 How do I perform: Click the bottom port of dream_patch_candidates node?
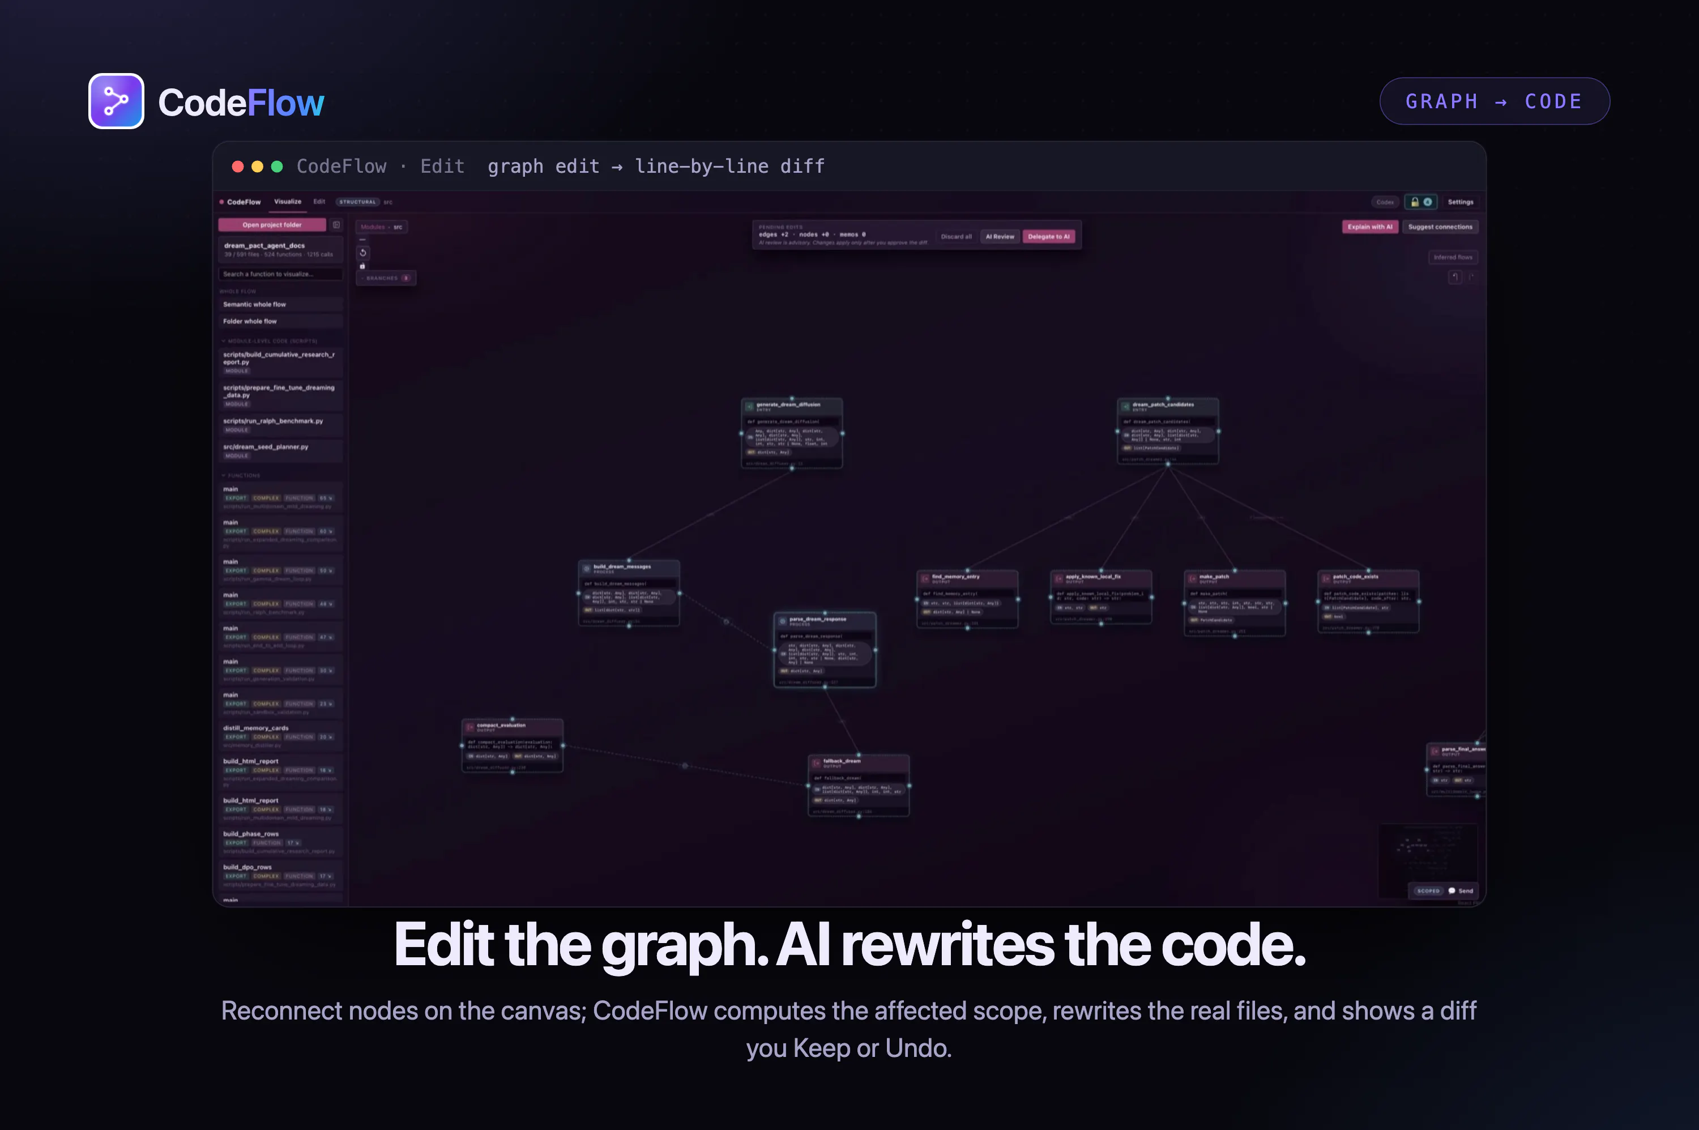pyautogui.click(x=1167, y=464)
